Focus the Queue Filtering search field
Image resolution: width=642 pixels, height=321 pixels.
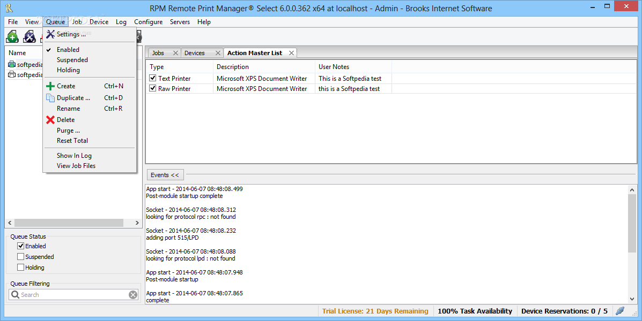73,295
